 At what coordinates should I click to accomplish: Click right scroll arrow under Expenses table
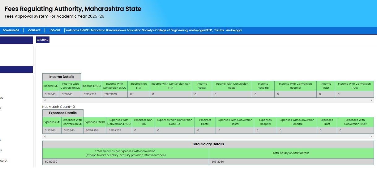[371, 137]
